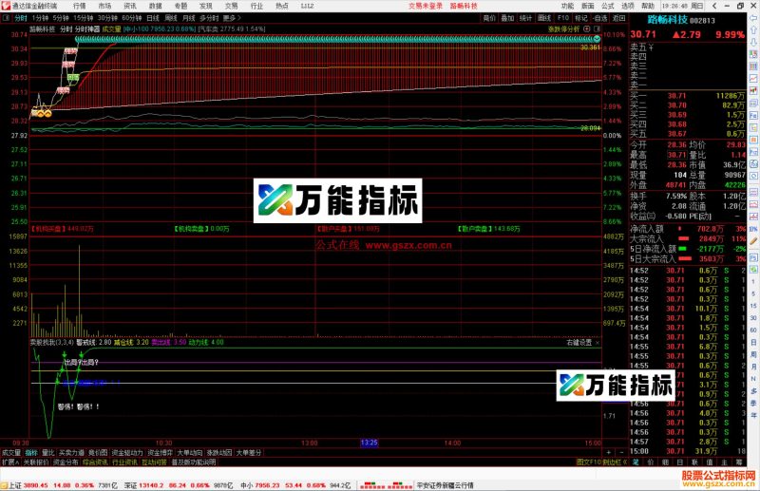Toggle the left panel icon beside 分时
760x491 pixels.
pos(6,18)
